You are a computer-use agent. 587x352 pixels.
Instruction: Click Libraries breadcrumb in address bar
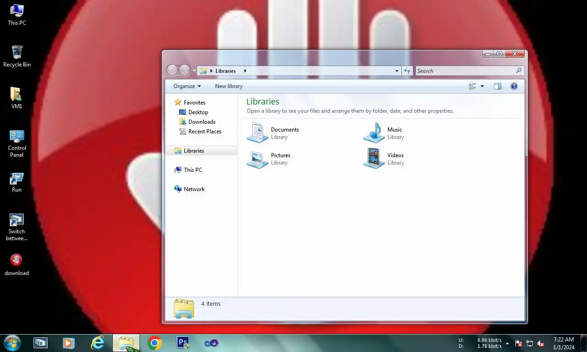[226, 71]
